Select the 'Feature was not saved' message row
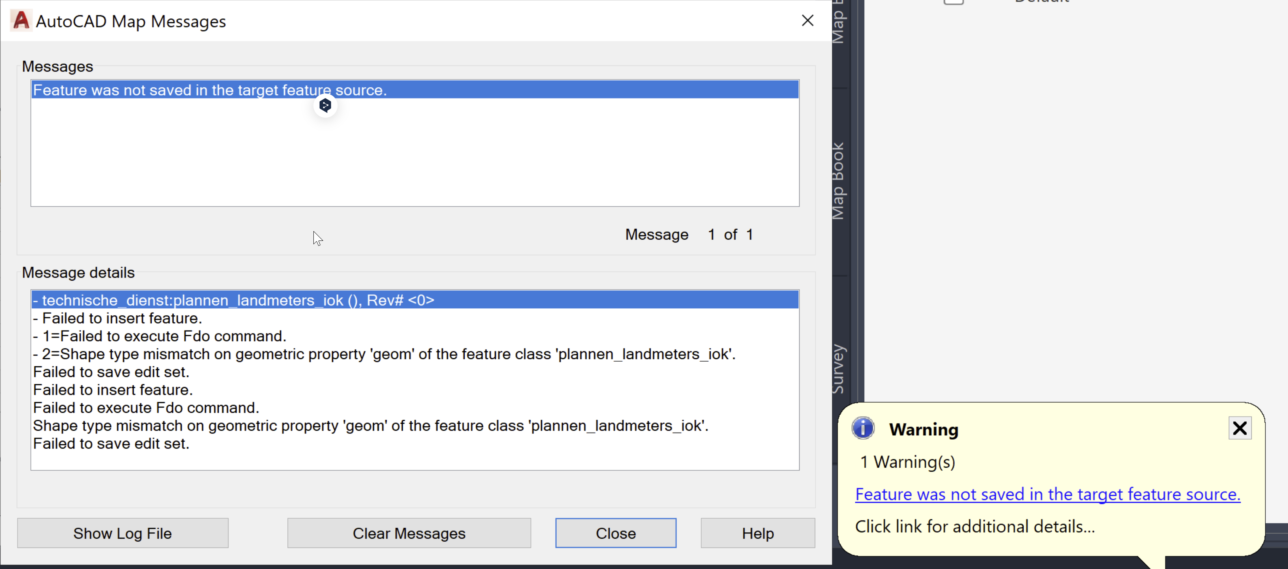This screenshot has height=569, width=1288. tap(210, 90)
